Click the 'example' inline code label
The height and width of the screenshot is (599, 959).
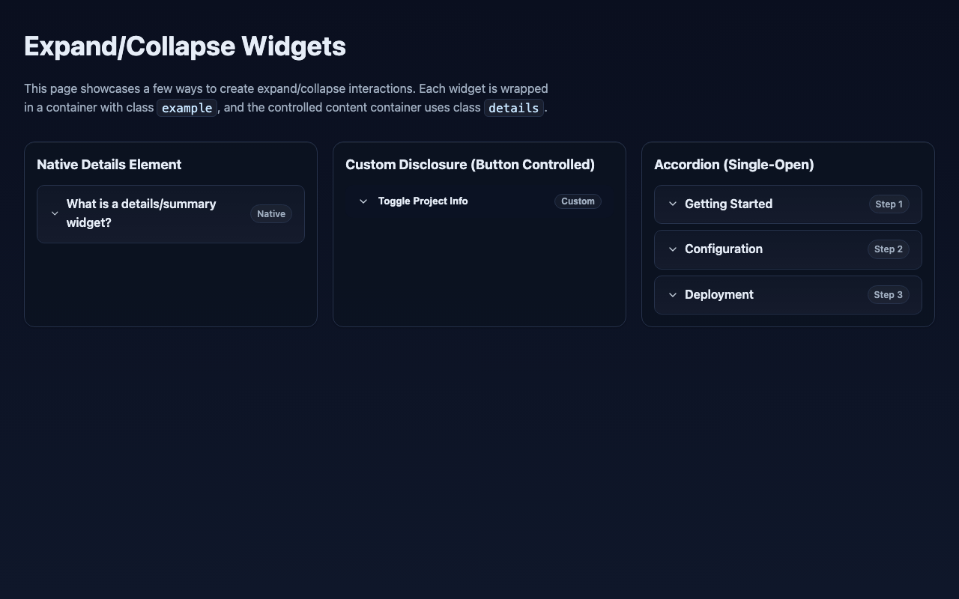tap(187, 108)
